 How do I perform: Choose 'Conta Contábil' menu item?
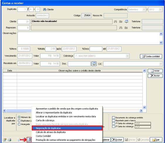pos(67,136)
